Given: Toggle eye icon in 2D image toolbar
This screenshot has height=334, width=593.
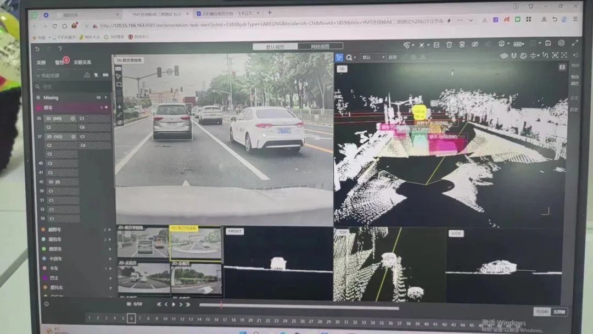Looking at the screenshot, I should pyautogui.click(x=119, y=123).
